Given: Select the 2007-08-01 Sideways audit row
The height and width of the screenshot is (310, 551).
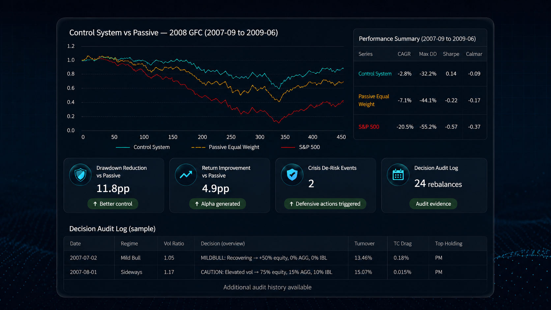Looking at the screenshot, I should (x=275, y=272).
